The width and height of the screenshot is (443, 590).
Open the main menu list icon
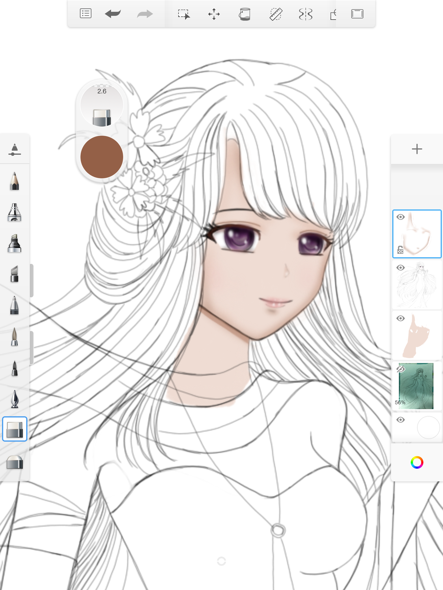point(86,14)
